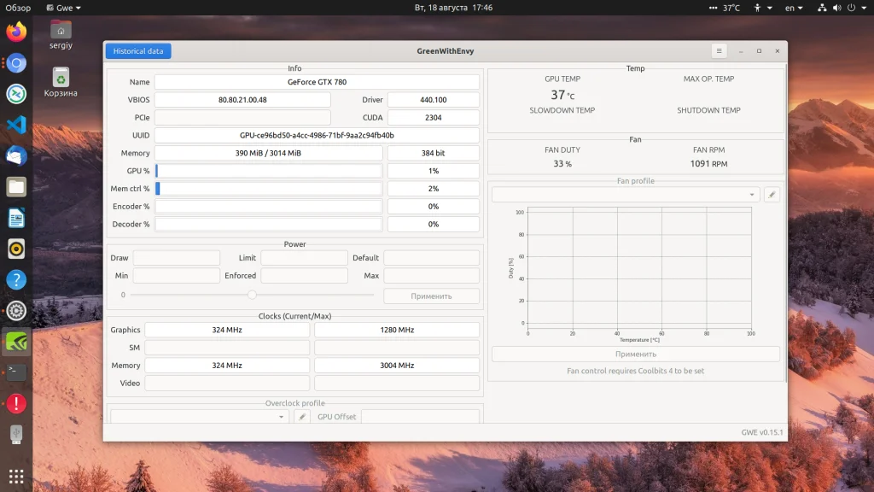
Task: Open the Terminal from the dock
Action: pyautogui.click(x=16, y=372)
